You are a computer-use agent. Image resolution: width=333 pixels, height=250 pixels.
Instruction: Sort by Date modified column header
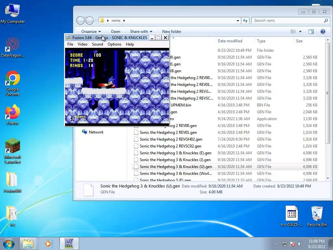[x=230, y=41]
